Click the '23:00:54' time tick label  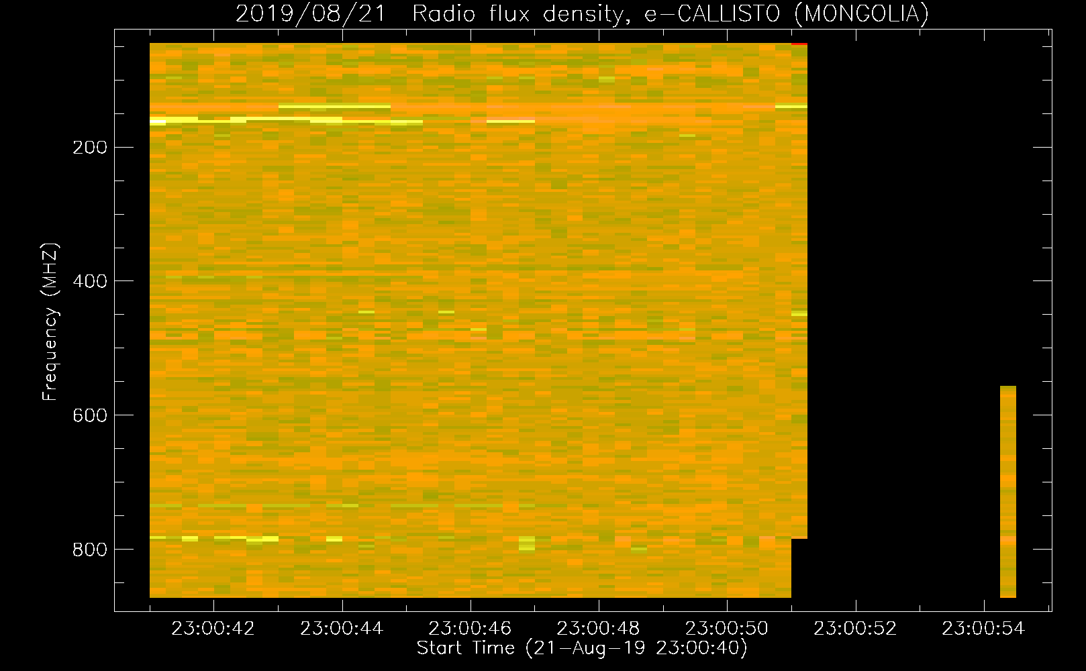coord(983,629)
